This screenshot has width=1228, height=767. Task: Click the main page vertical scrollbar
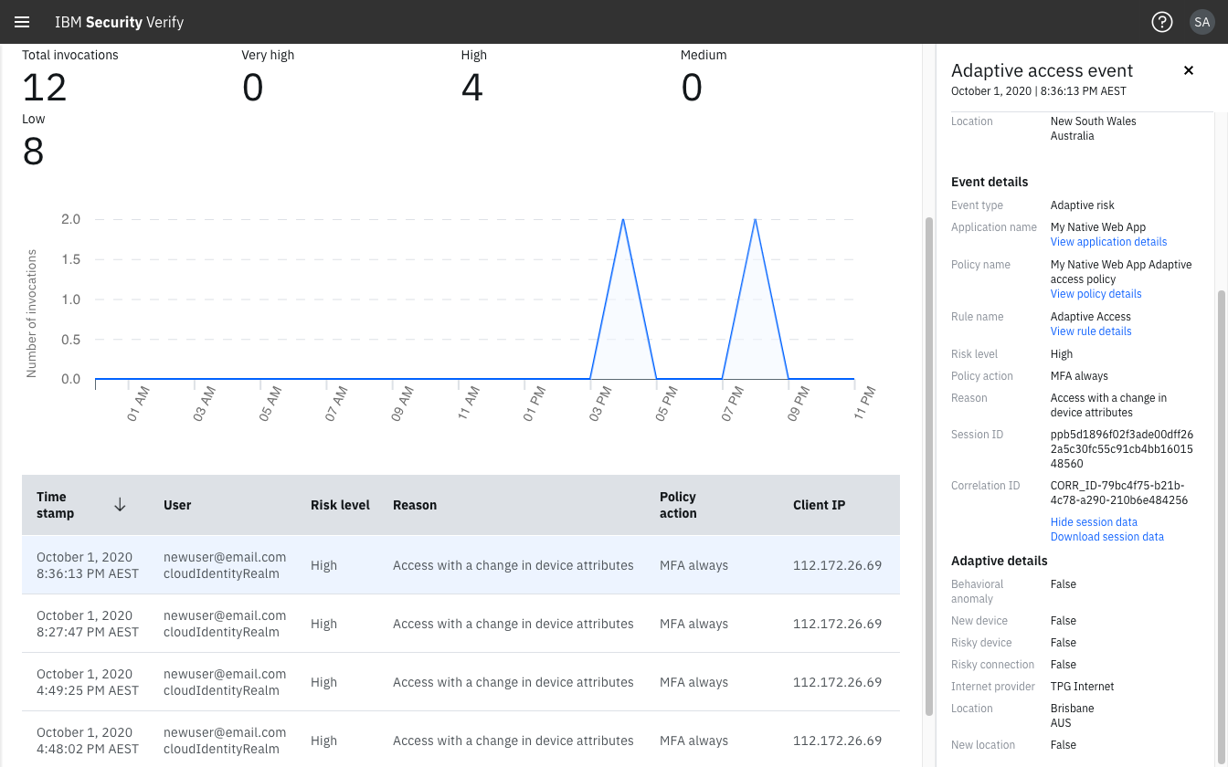(x=929, y=466)
